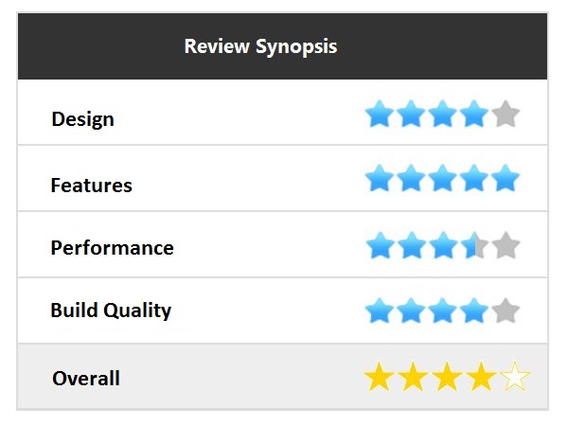
Task: Click the gray fifth star in Design row
Action: (506, 115)
